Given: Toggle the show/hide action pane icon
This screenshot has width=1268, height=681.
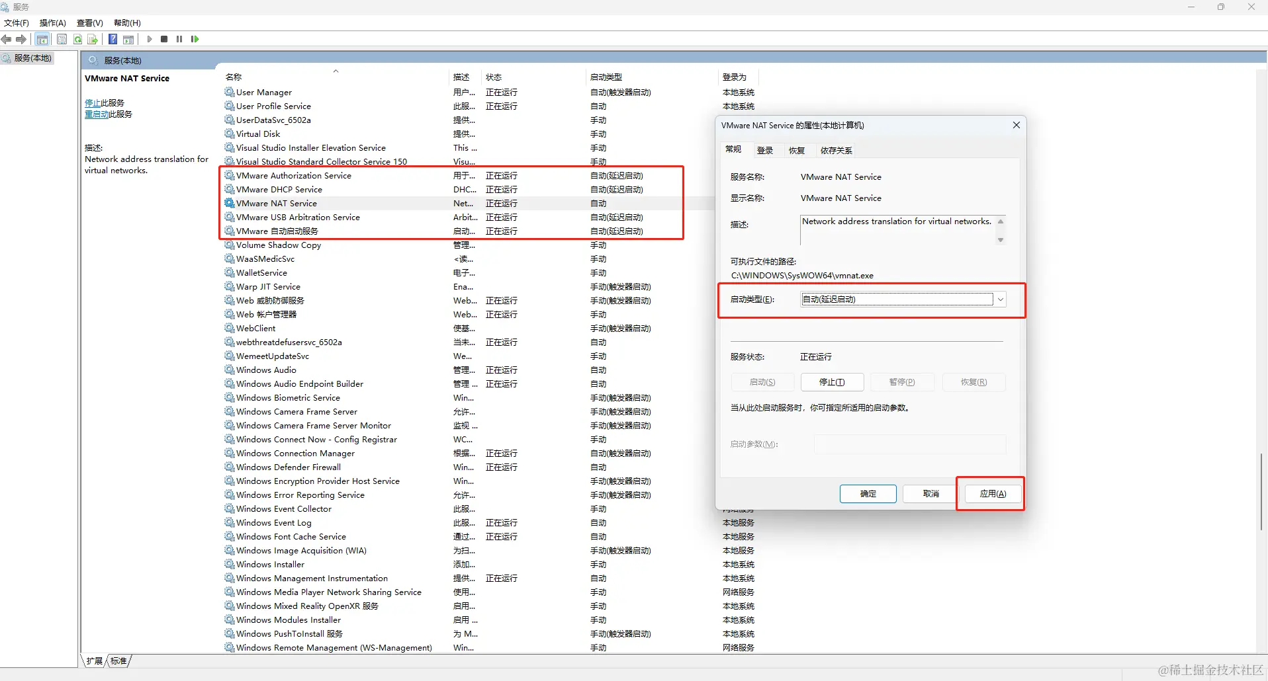Looking at the screenshot, I should click(x=128, y=39).
